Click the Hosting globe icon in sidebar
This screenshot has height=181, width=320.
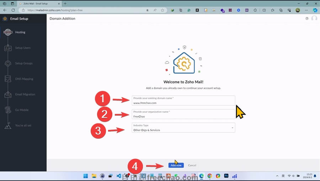pyautogui.click(x=8, y=32)
